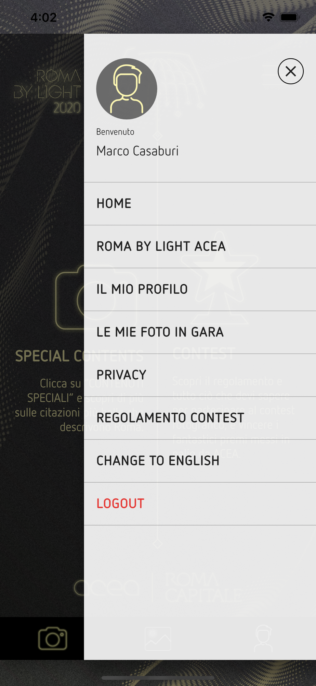Tap the user profile avatar icon
Image resolution: width=316 pixels, height=686 pixels.
pyautogui.click(x=127, y=89)
